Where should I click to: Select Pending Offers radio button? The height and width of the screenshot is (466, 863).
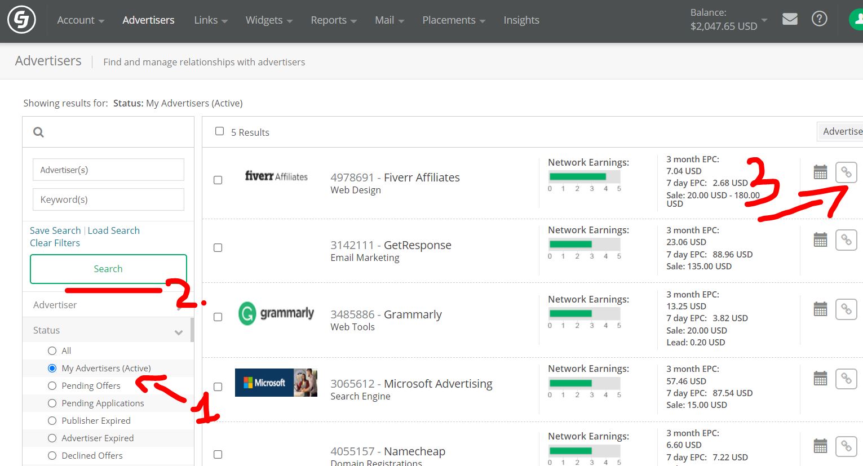pyautogui.click(x=52, y=385)
